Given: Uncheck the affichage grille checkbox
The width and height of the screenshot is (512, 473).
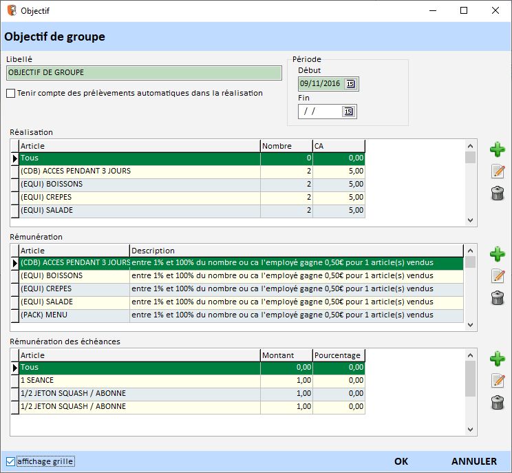Looking at the screenshot, I should coord(10,461).
